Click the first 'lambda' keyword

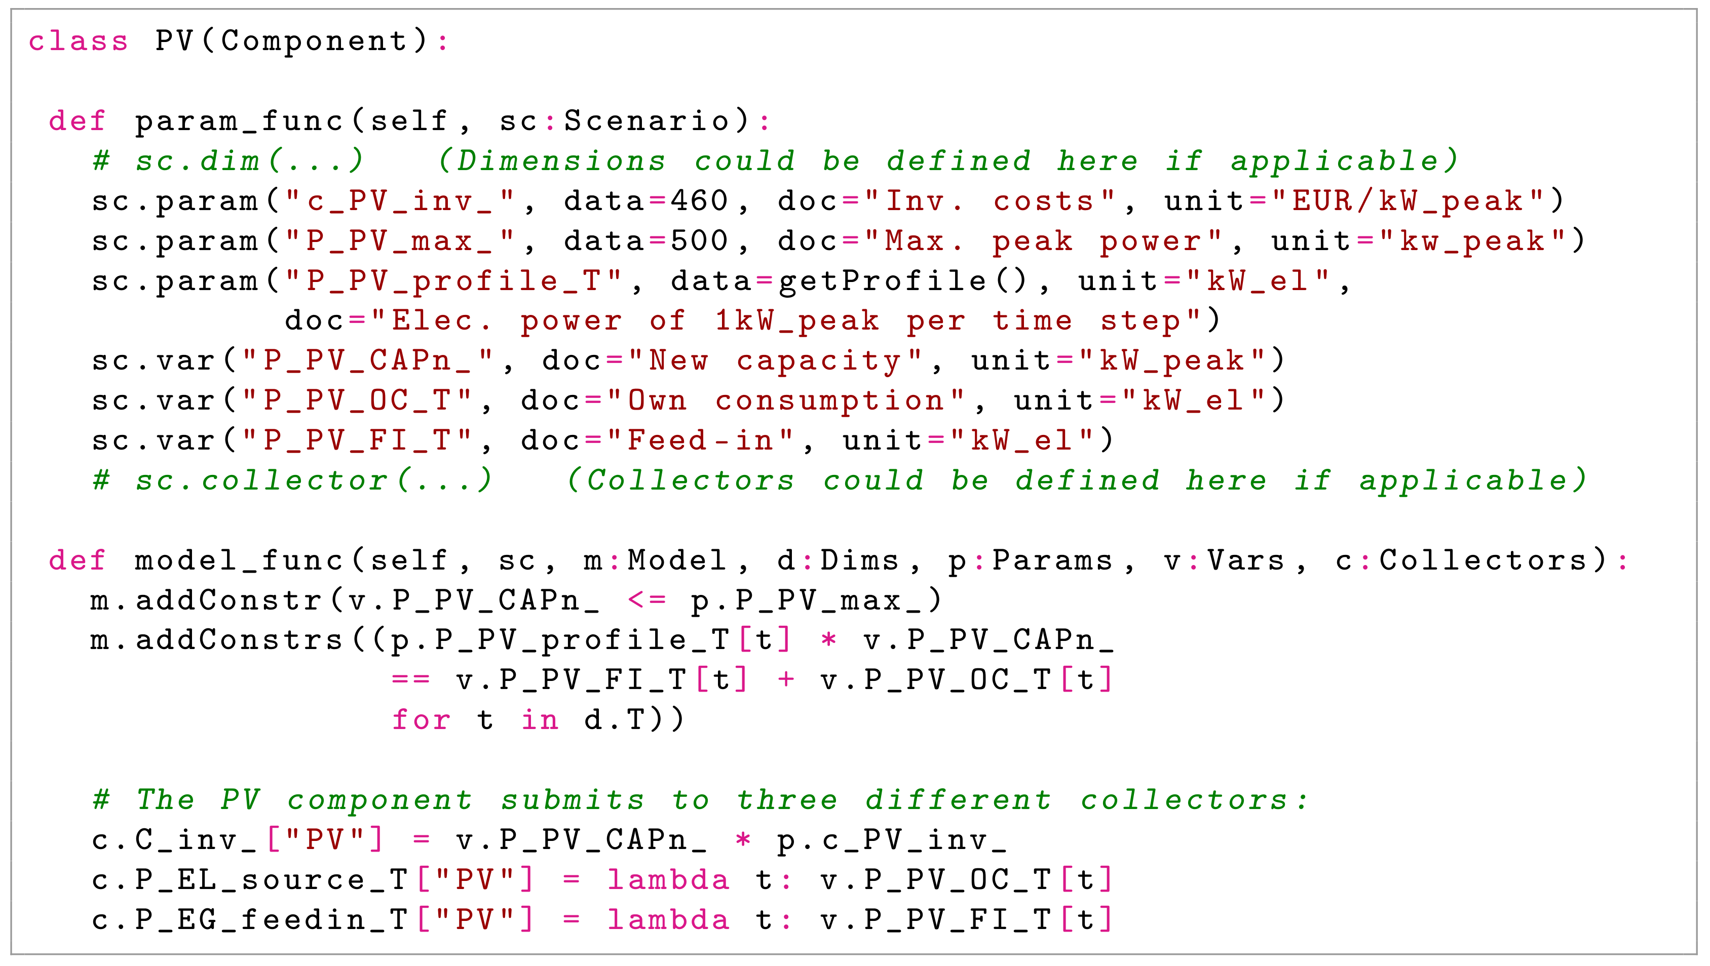[x=668, y=880]
